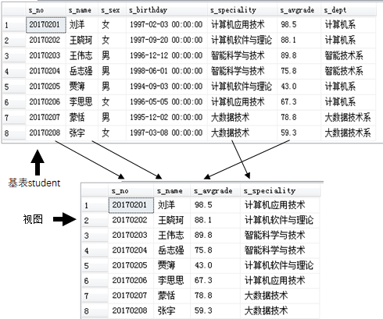Select row header 3 in view table
This screenshot has width=383, height=319.
coord(95,236)
